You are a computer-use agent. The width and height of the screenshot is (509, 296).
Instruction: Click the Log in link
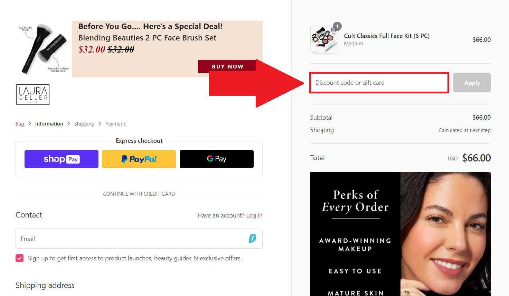point(254,215)
